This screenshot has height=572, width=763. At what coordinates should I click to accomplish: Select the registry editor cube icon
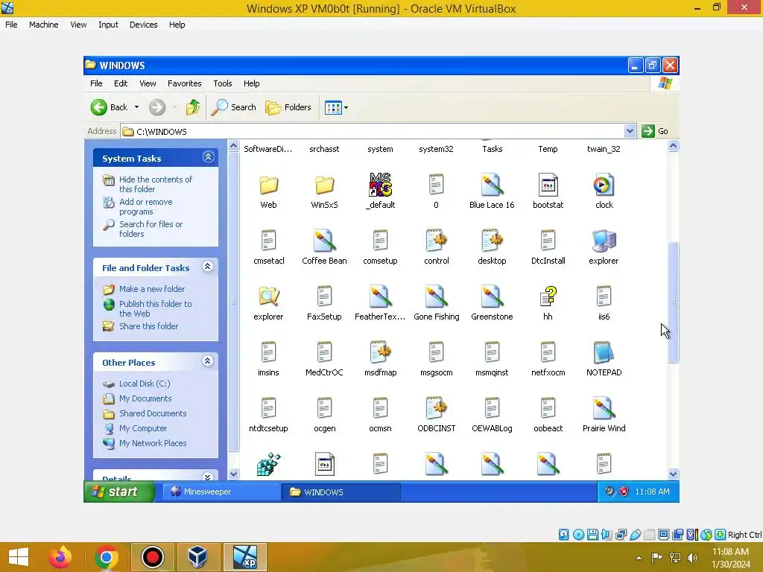(268, 464)
